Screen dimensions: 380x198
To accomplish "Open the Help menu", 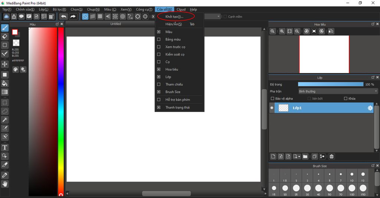I will pos(193,9).
